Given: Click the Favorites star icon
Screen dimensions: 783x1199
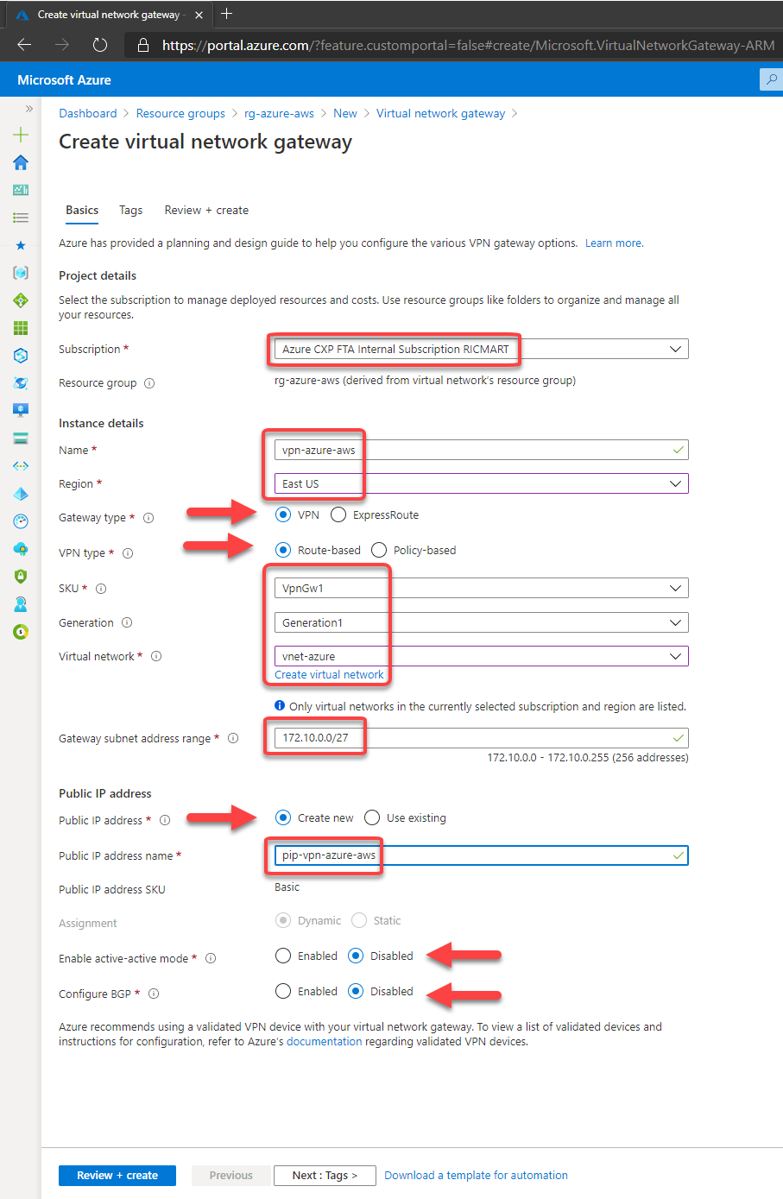Looking at the screenshot, I should pos(21,245).
